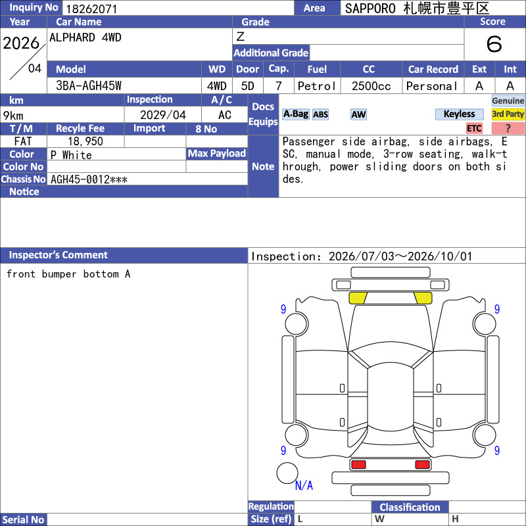Click the car name ALPHARD 4WD
Screen dimensions: 526x526
pyautogui.click(x=85, y=37)
